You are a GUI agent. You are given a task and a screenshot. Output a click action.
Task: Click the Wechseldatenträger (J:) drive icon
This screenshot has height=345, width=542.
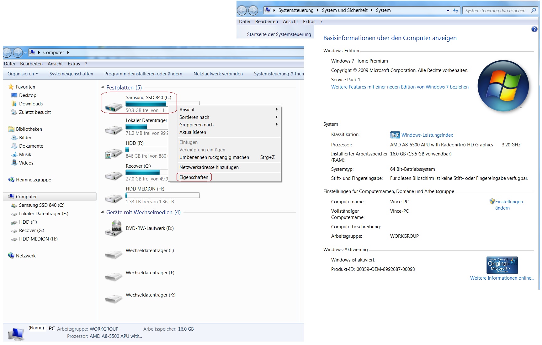tap(114, 277)
